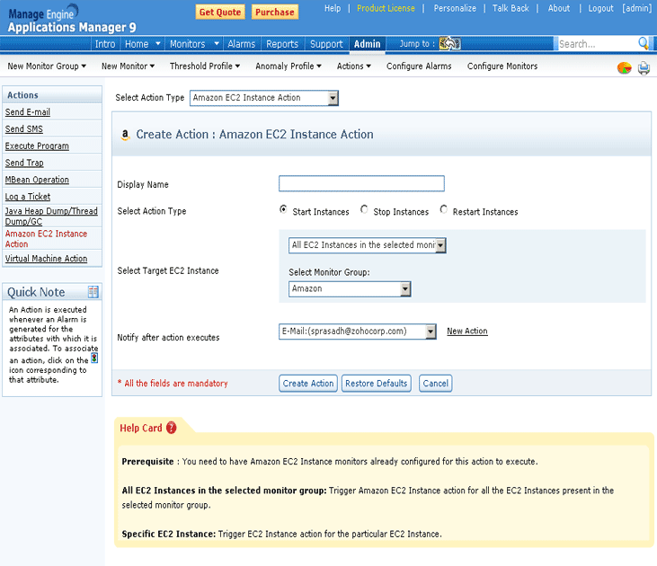Open the Log a Ticket action link
The height and width of the screenshot is (566, 657).
click(x=28, y=197)
